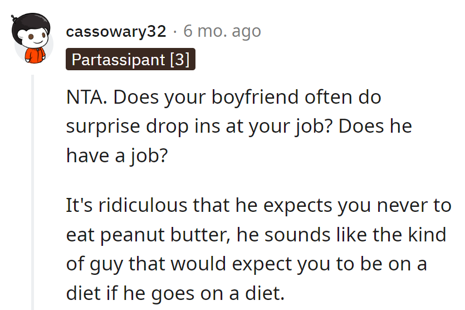
Task: Click the Partassipant [3] flair badge
Action: pos(131,60)
